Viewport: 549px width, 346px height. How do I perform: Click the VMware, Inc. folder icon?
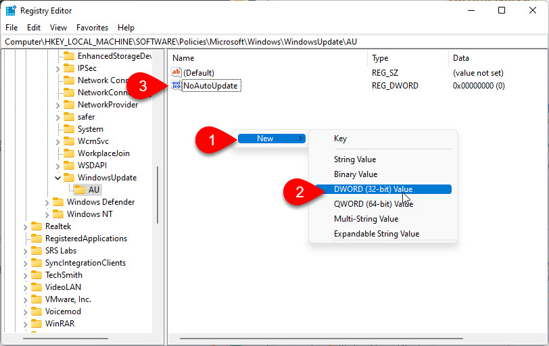[37, 299]
